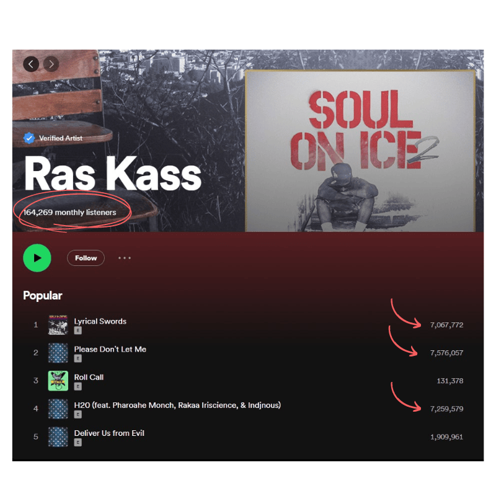The image size is (496, 496).
Task: Open the Deliver Us from Evil track
Action: pos(109,433)
